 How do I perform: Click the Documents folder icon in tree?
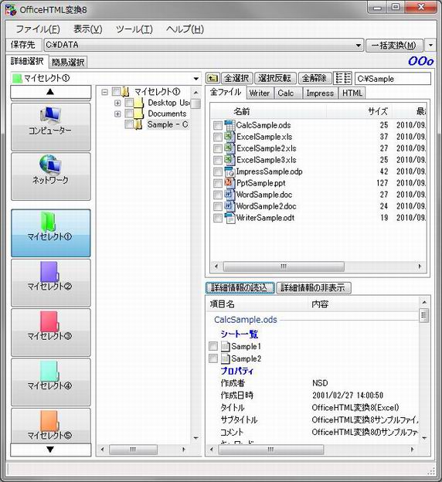(x=139, y=114)
